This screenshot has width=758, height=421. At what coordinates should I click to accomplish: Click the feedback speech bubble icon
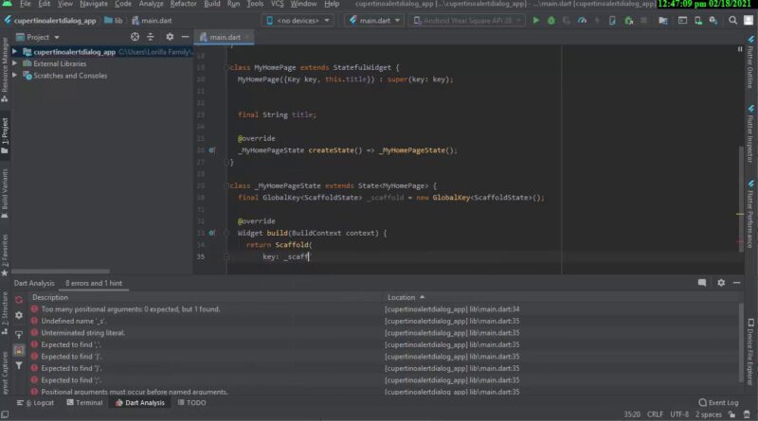(x=702, y=283)
